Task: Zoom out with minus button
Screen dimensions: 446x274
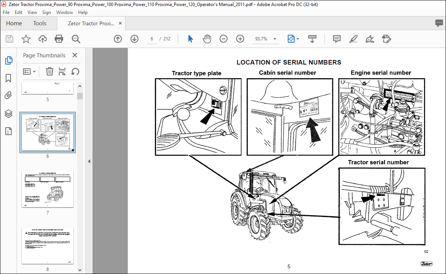Action: coord(224,39)
